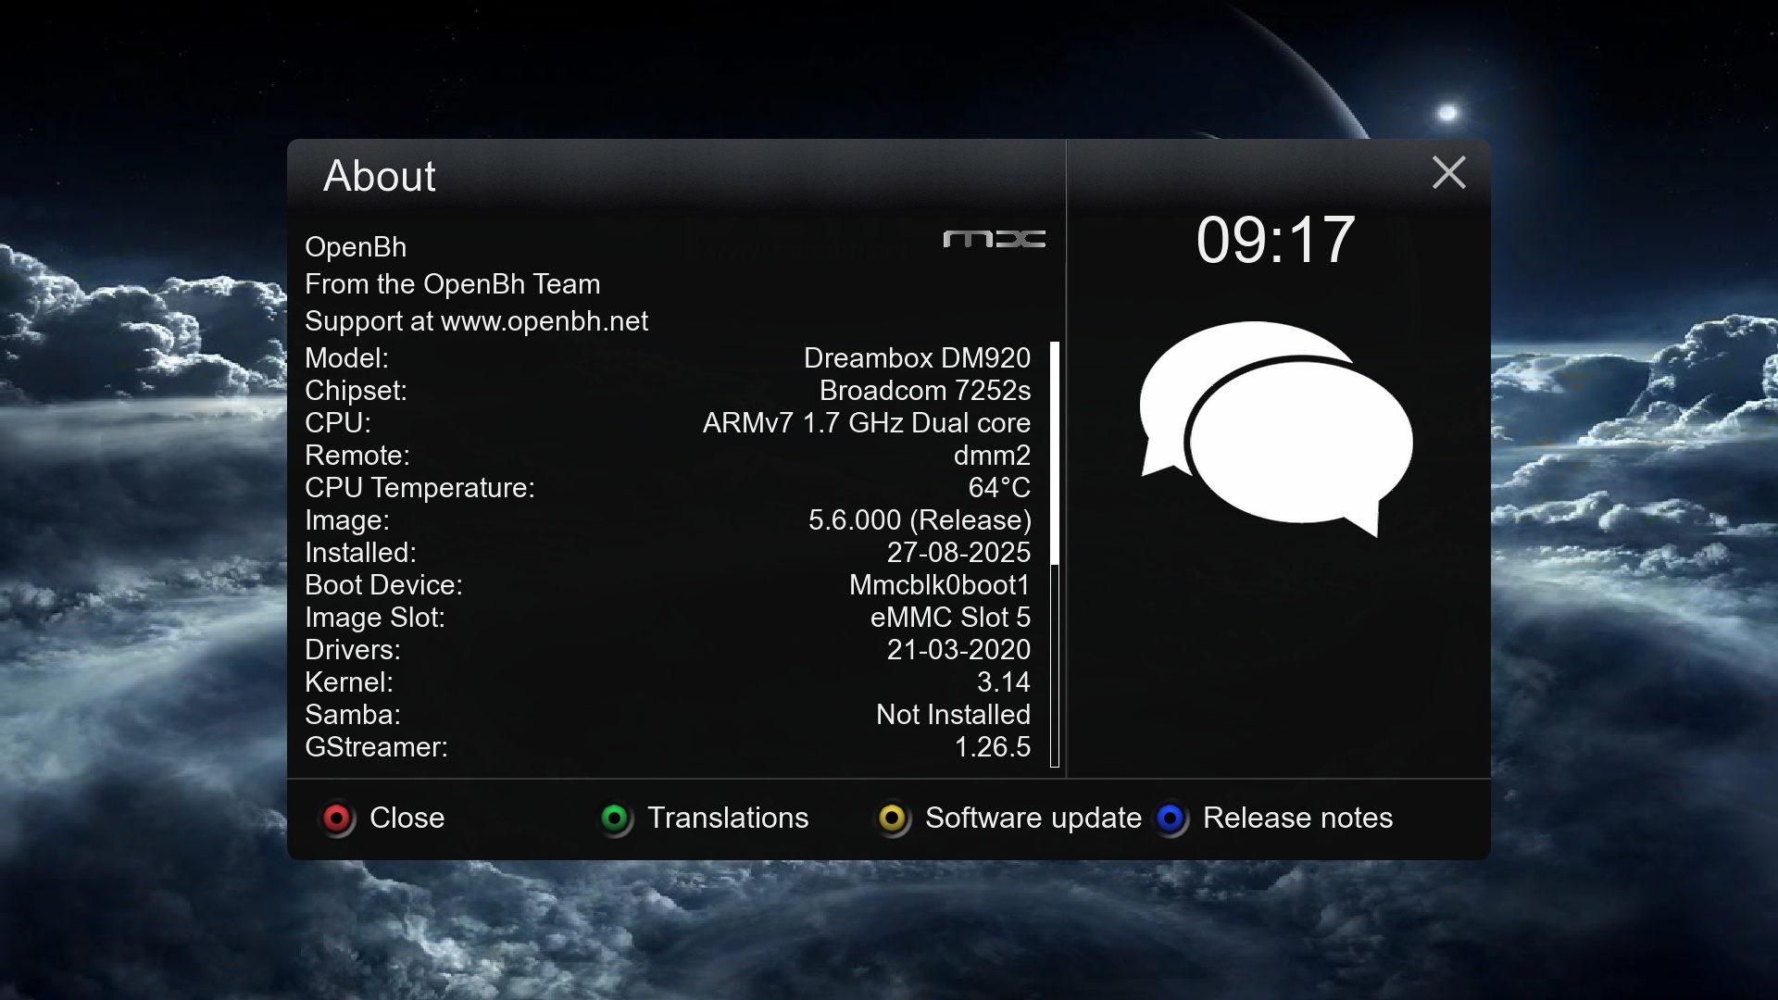Open Release notes via its label
This screenshot has width=1778, height=1000.
tap(1296, 818)
